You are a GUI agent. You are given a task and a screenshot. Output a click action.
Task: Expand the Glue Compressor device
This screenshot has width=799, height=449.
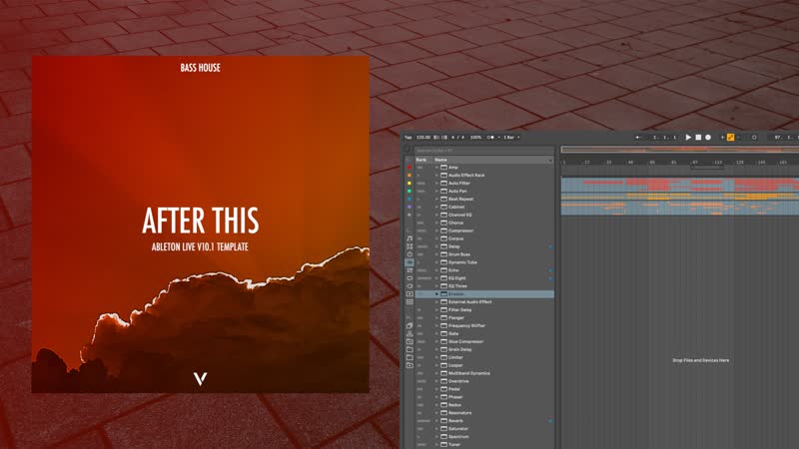pyautogui.click(x=436, y=341)
